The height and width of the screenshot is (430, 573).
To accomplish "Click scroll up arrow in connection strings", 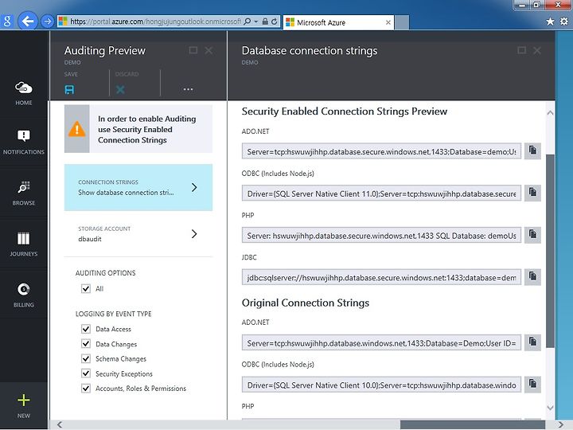I will point(550,113).
